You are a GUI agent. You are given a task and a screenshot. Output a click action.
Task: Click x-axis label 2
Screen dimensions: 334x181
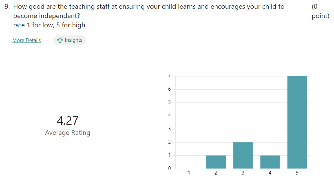(216, 173)
